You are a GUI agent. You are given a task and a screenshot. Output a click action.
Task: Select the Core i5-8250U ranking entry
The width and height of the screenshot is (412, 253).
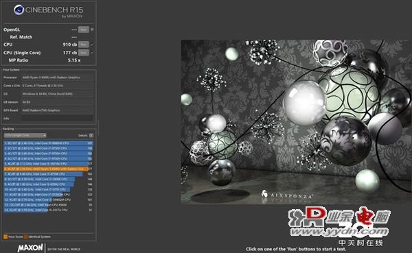click(48, 184)
